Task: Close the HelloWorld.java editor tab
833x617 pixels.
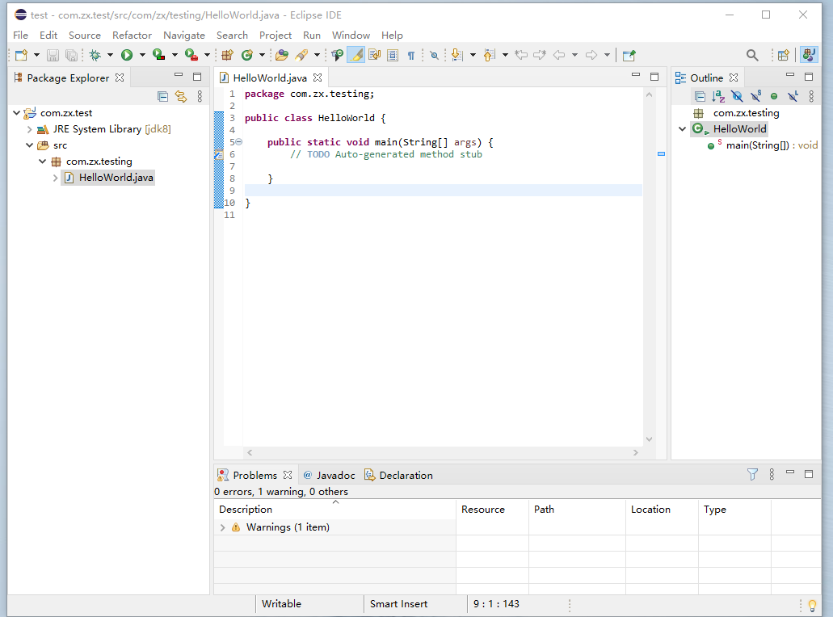Action: (318, 78)
